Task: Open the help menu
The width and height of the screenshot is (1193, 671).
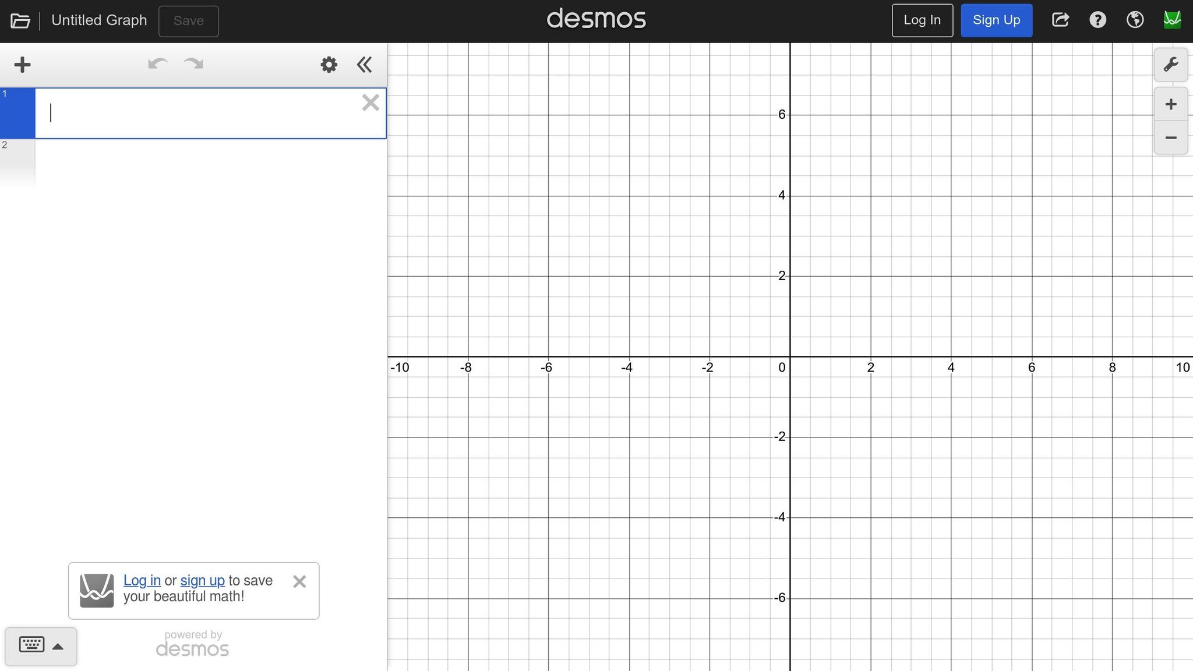Action: 1097,19
